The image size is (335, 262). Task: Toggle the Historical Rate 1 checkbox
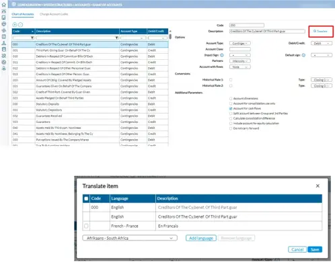(x=231, y=80)
